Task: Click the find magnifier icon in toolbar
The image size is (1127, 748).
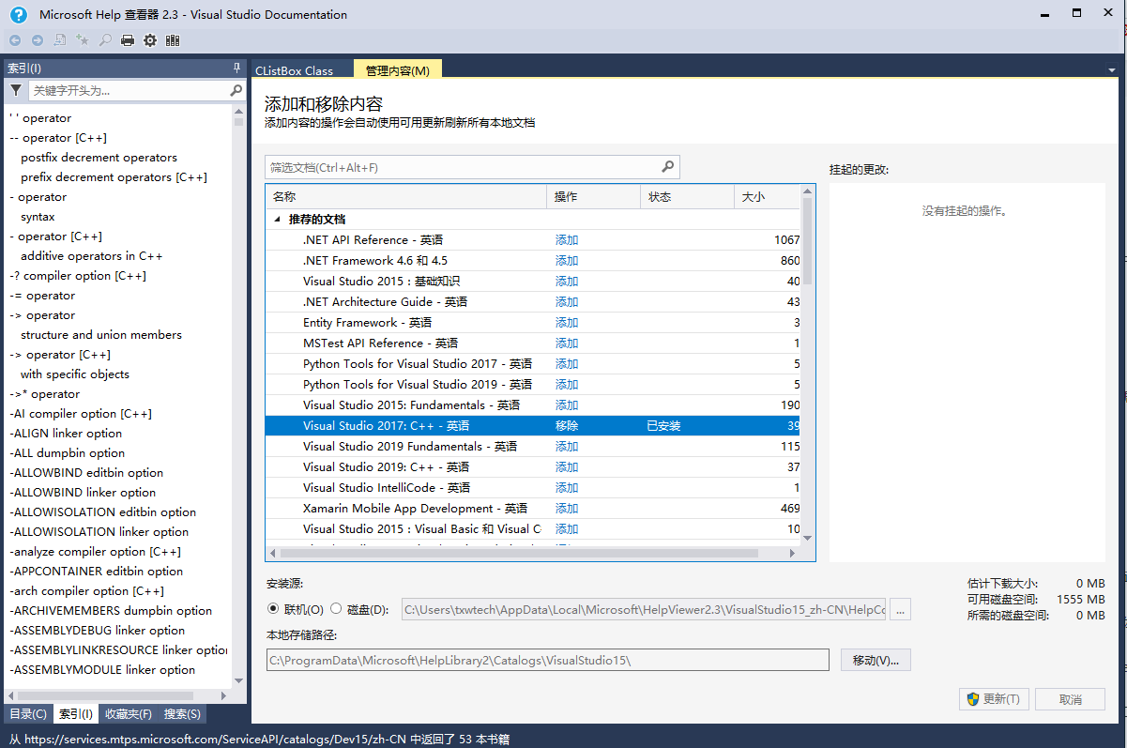Action: click(105, 40)
